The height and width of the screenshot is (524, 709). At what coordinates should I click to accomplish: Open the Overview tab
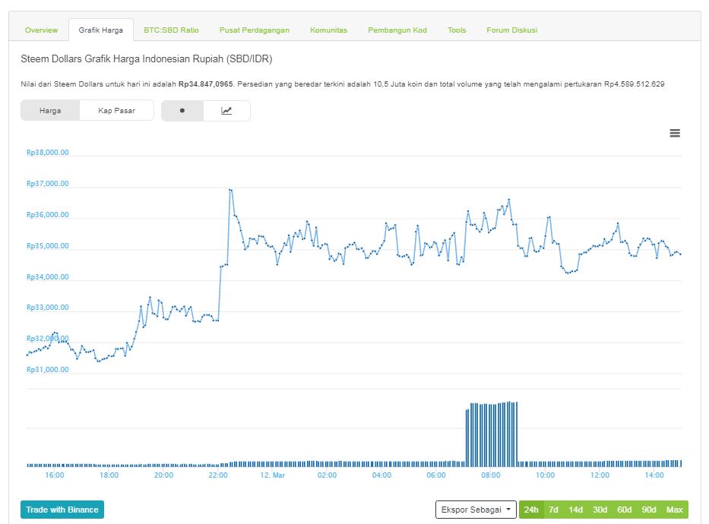[x=41, y=30]
